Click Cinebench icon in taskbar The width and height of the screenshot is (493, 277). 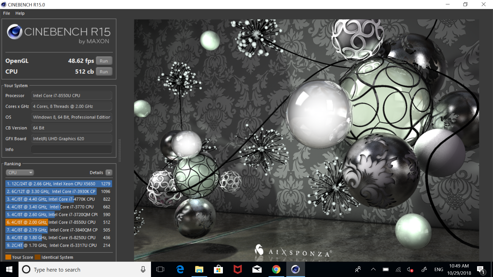click(x=296, y=269)
